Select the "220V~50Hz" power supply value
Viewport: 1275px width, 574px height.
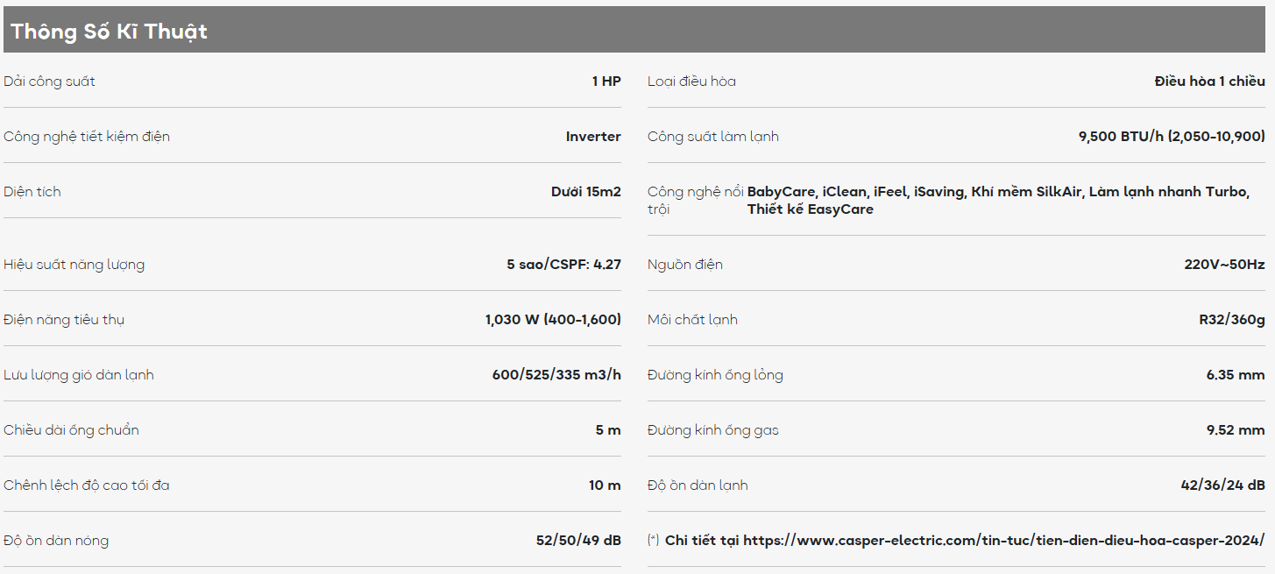click(1224, 265)
